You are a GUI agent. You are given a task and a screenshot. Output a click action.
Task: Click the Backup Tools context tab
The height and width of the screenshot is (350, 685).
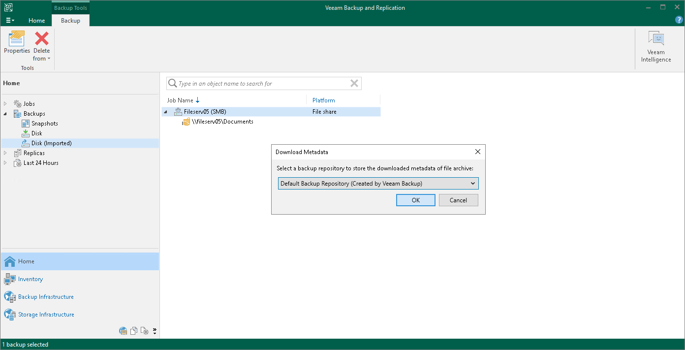[x=70, y=7]
